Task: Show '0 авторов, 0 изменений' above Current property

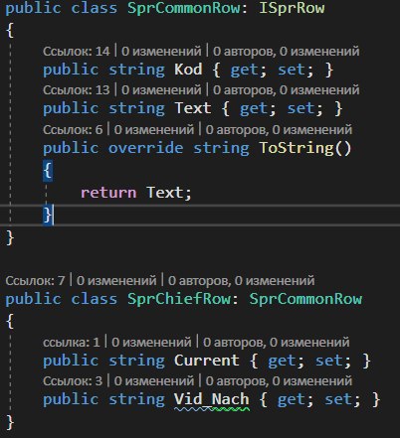Action: [277, 343]
